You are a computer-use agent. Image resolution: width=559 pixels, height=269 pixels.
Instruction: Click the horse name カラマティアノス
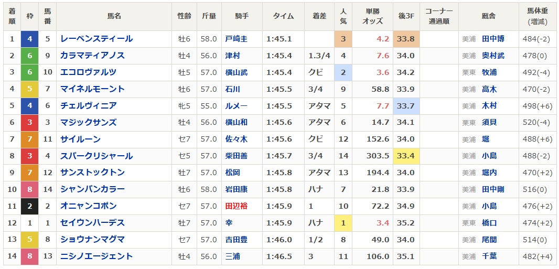click(92, 56)
